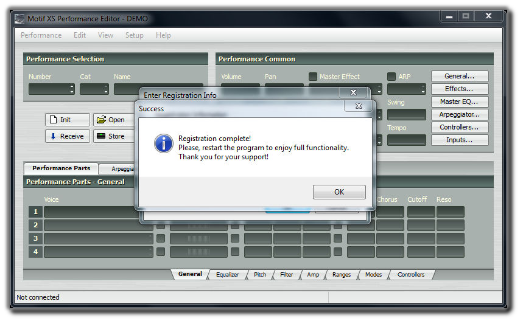Screen dimensions: 523x324
Task: Toggle the checkbox after part 3 Voice
Action: [161, 238]
